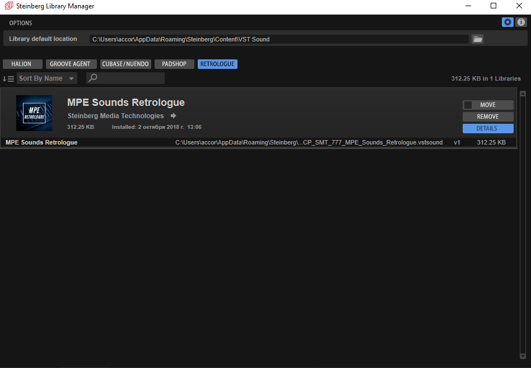
Task: Switch to the PADSHOP tab
Action: (174, 64)
